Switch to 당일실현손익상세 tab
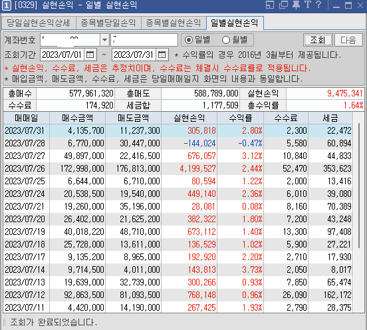367x330 pixels. point(39,23)
